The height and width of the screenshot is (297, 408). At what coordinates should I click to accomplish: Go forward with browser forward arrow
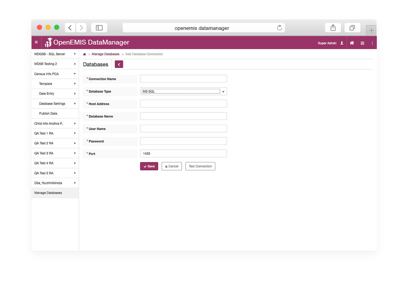(81, 28)
